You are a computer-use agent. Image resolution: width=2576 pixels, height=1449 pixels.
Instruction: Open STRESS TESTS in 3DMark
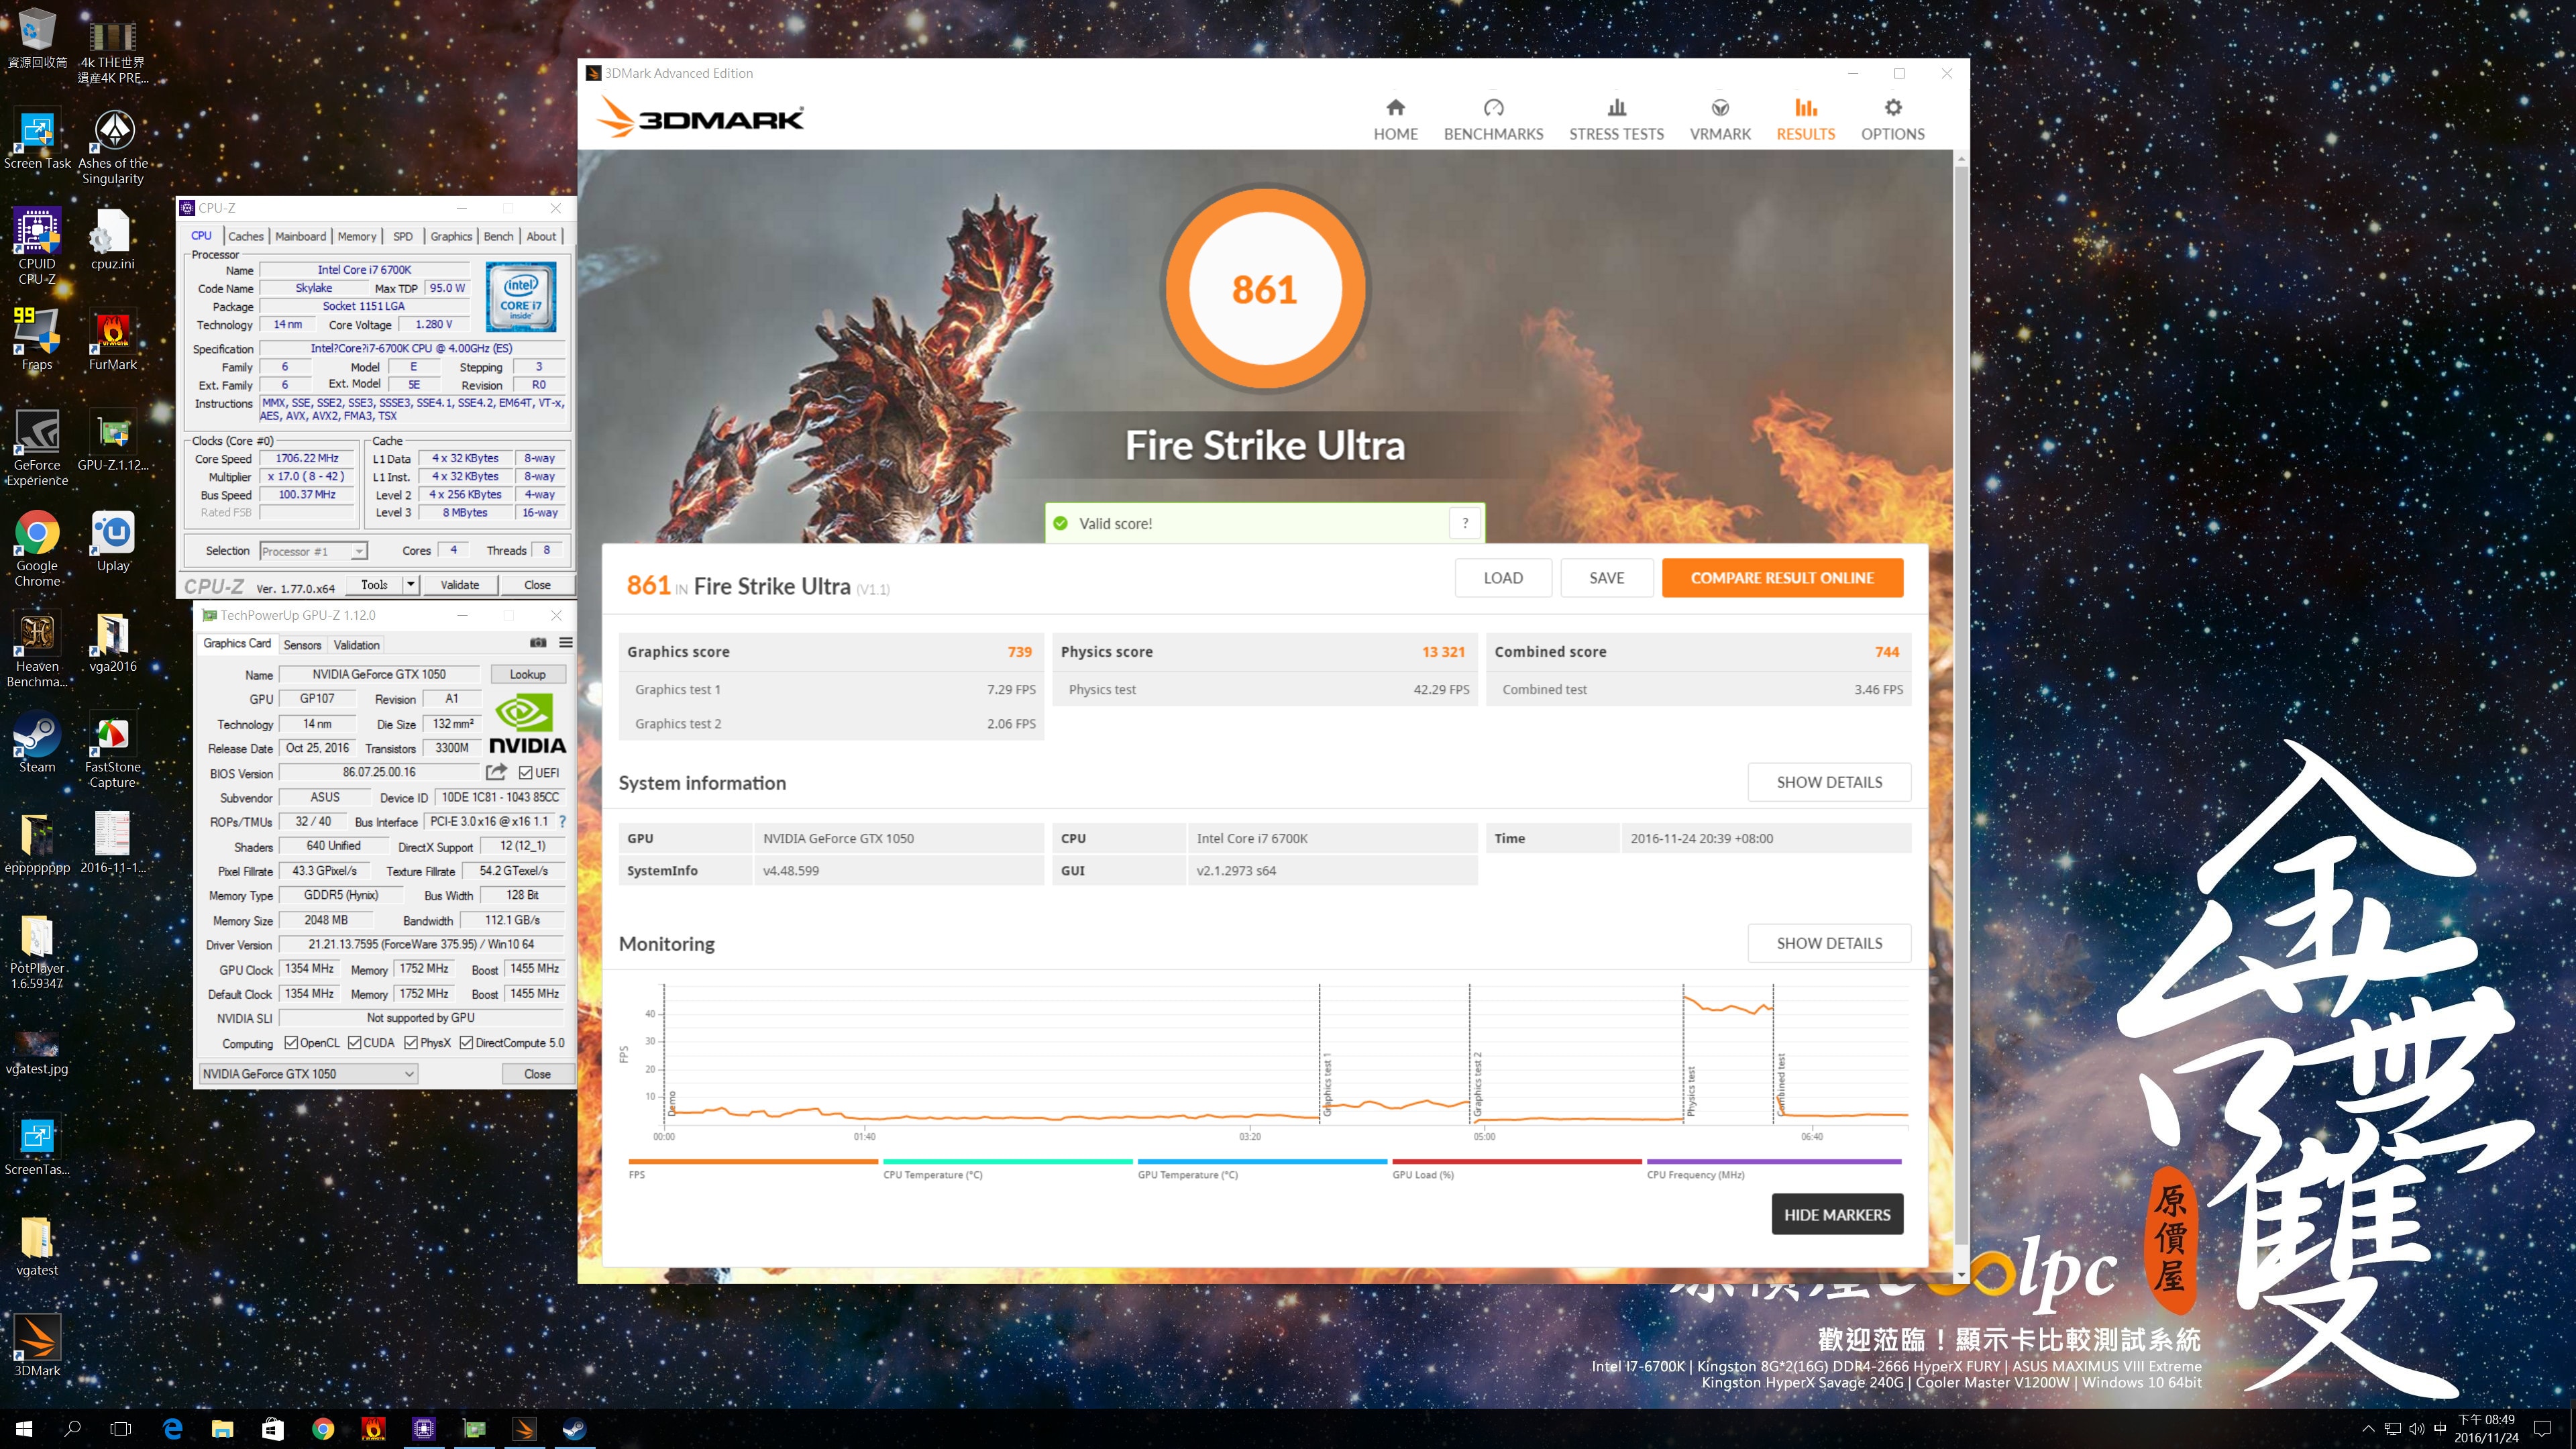[x=1616, y=120]
